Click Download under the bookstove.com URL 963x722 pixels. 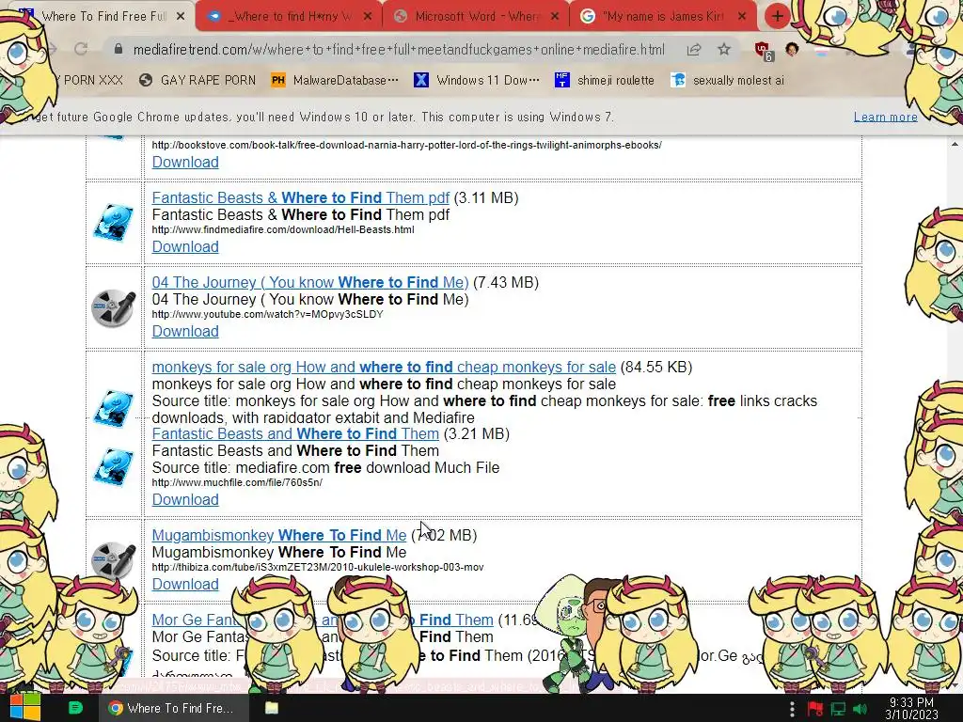pos(185,162)
